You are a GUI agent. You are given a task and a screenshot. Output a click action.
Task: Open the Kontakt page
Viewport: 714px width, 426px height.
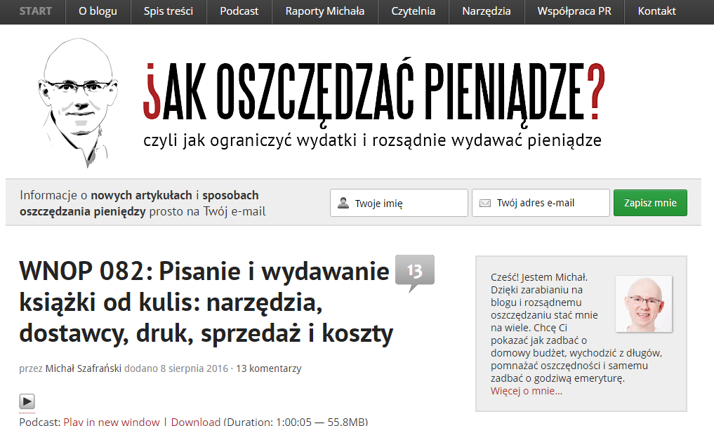pyautogui.click(x=656, y=11)
